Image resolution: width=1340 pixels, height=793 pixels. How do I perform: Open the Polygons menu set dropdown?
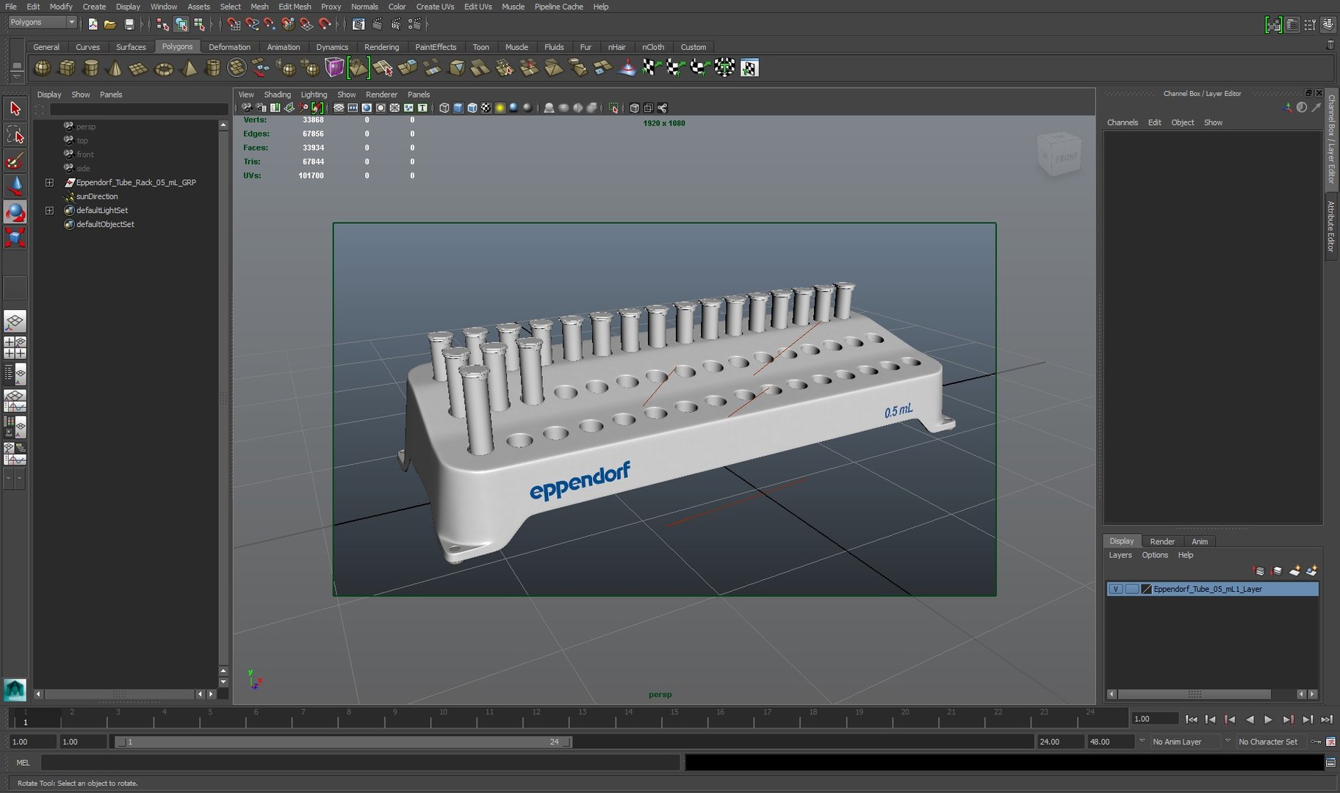(x=43, y=23)
